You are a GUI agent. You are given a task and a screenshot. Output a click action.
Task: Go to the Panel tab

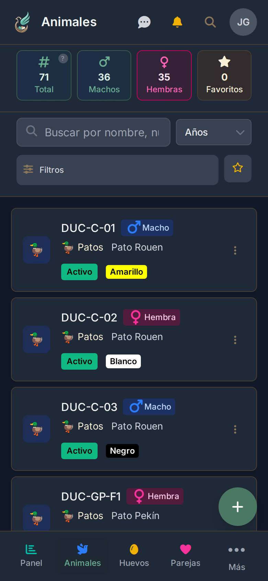point(31,556)
